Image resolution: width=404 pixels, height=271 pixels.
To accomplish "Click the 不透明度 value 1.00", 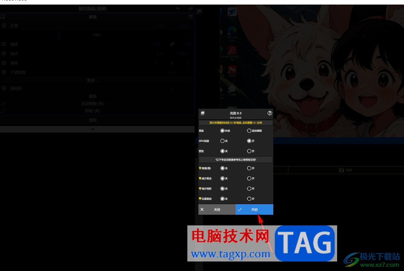I will pos(172,72).
